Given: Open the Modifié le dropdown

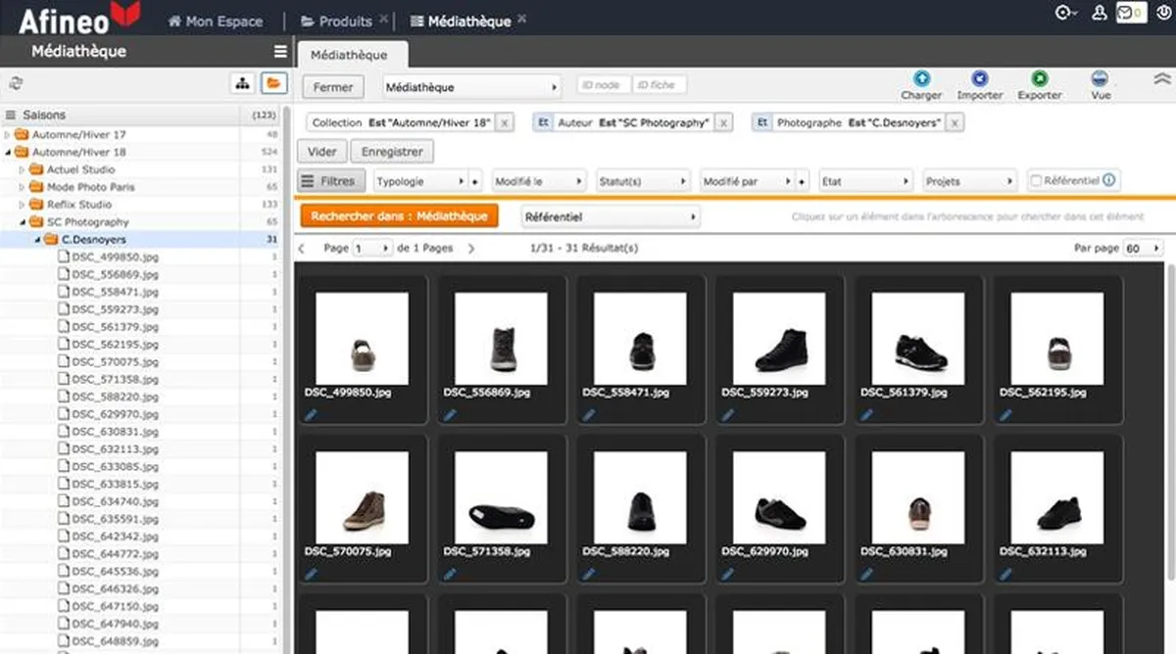Looking at the screenshot, I should (538, 181).
